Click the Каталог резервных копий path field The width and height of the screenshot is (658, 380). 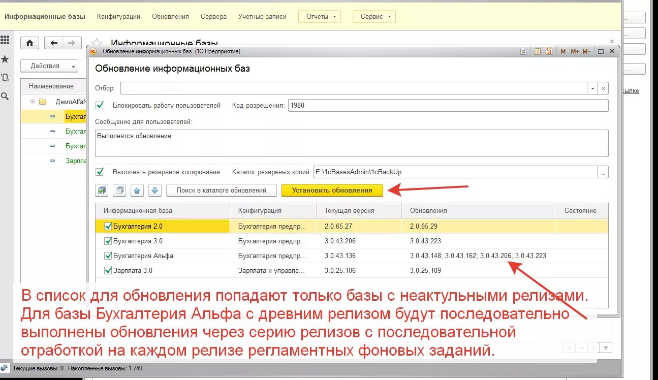point(456,172)
